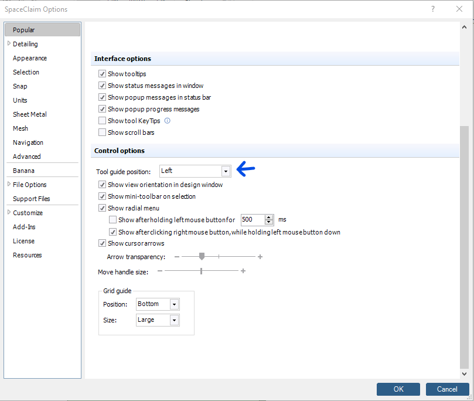
Task: Expand the Customize category
Action: (9, 212)
